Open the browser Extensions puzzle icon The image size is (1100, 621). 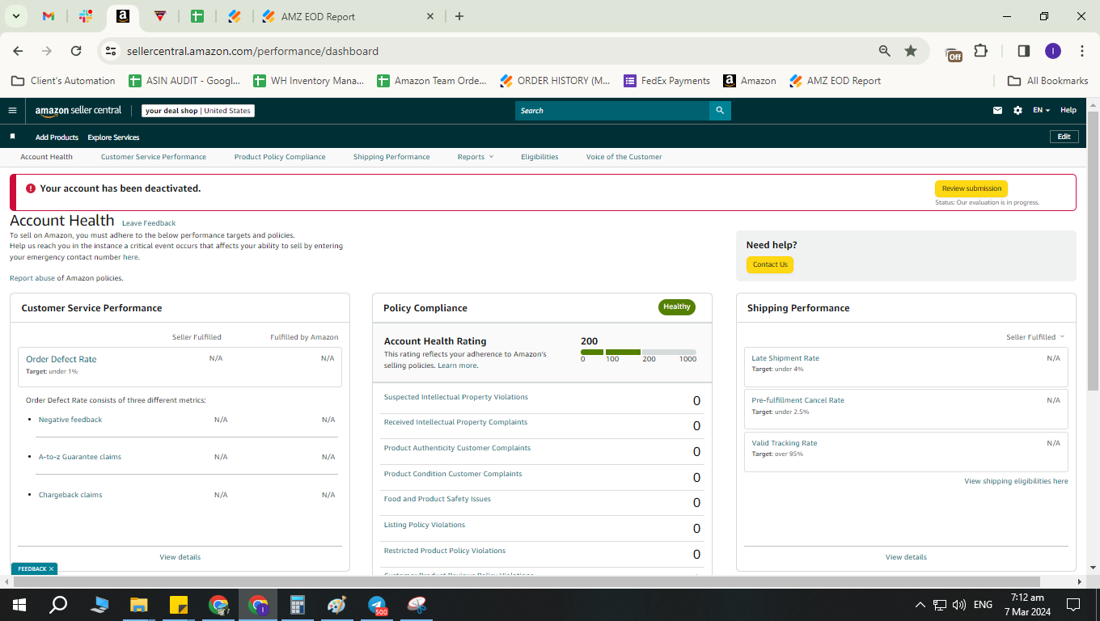point(980,51)
